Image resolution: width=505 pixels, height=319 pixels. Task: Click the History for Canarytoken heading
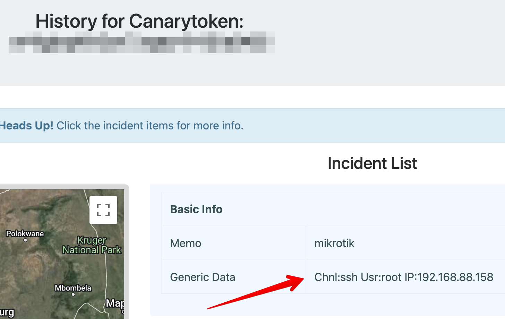coord(139,21)
